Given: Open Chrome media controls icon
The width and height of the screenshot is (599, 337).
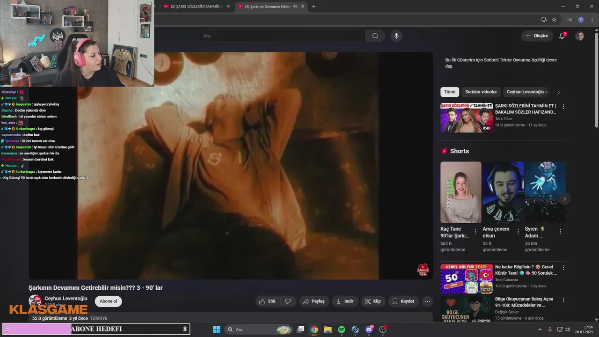Looking at the screenshot, I should 570,20.
